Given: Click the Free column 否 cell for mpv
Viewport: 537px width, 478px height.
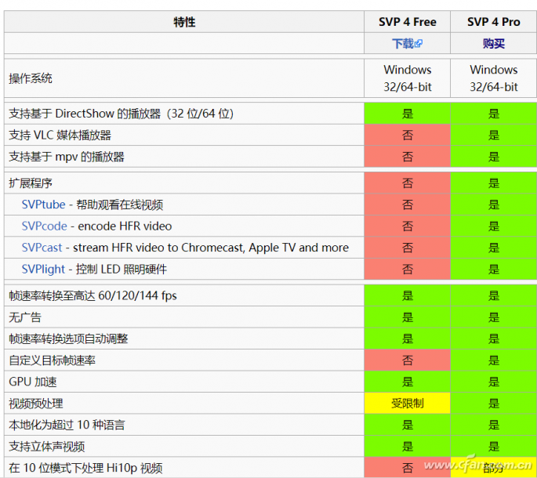Looking at the screenshot, I should [407, 157].
